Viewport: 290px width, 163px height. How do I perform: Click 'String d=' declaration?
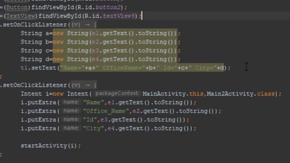tap(36, 59)
